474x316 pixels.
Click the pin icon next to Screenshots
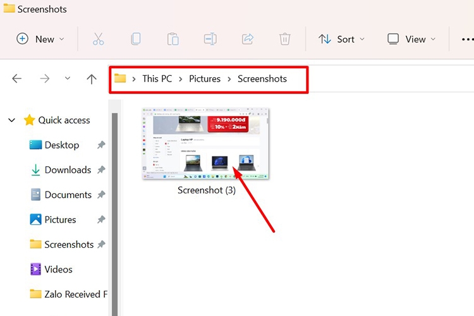tap(101, 244)
